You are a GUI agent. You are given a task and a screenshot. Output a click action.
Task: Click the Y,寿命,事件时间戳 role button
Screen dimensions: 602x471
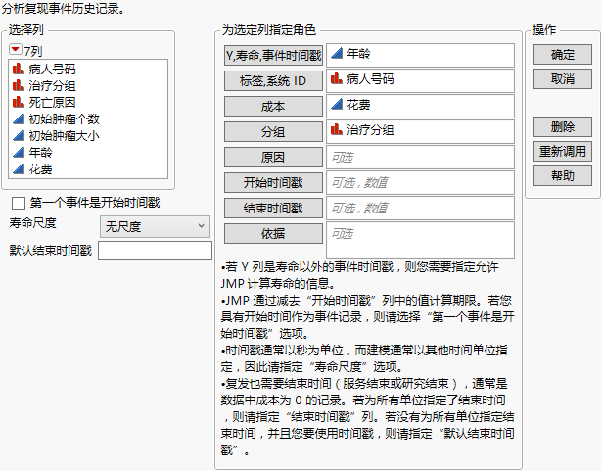[x=273, y=56]
